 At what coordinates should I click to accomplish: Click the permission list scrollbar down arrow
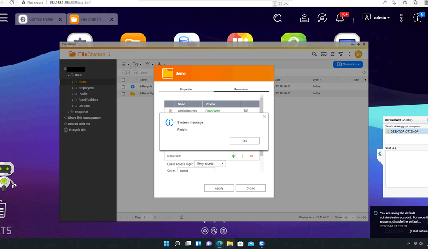262,170
